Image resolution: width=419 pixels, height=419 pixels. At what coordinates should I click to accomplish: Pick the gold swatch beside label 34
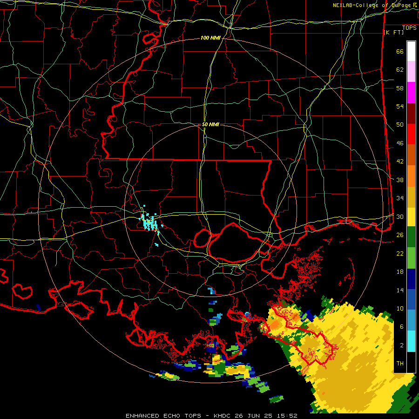[x=411, y=197]
